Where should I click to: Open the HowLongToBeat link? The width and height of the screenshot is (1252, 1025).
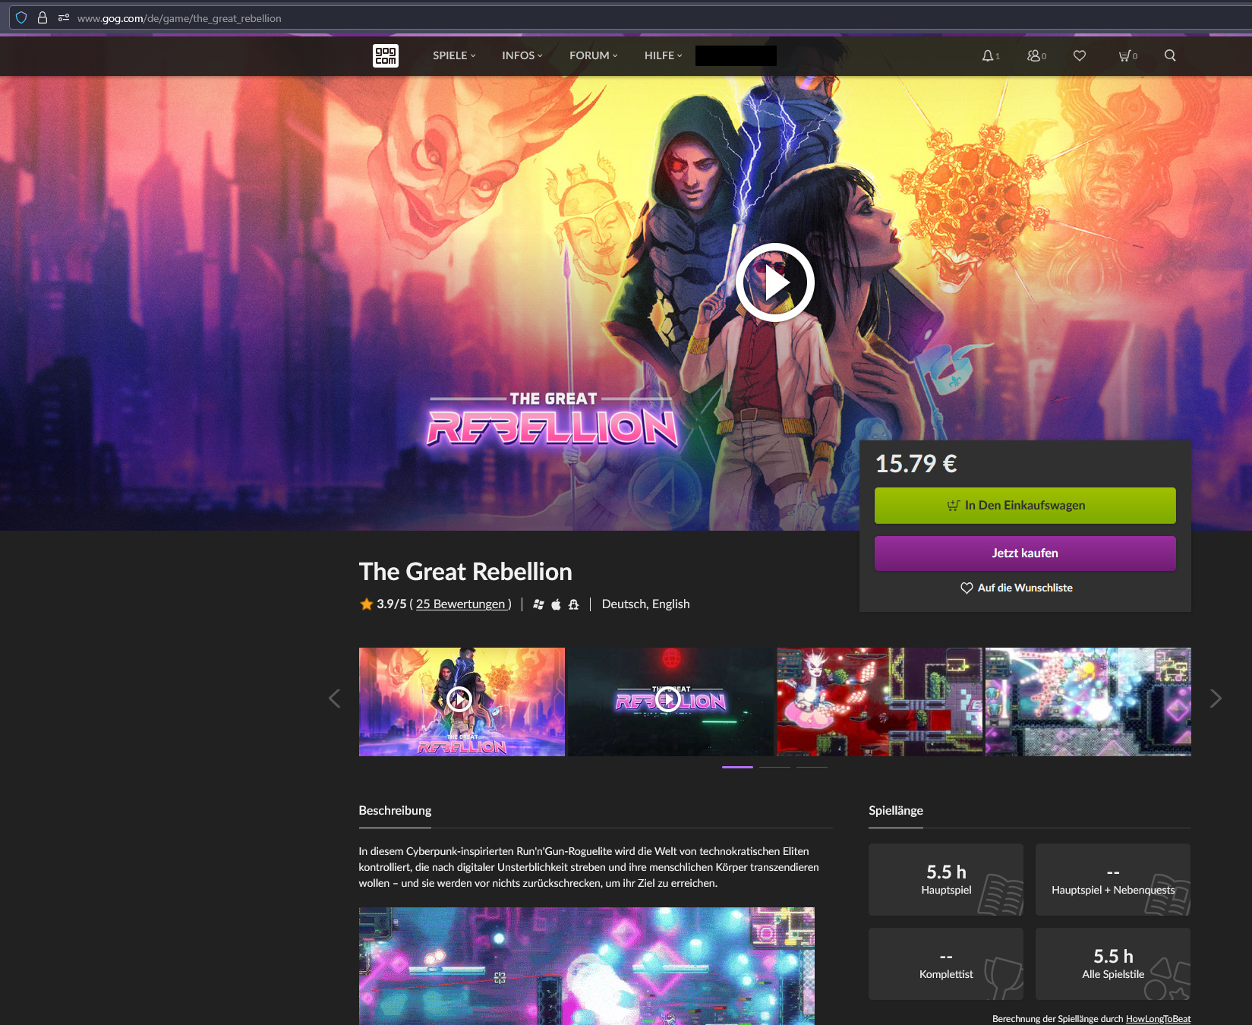pos(1158,1019)
